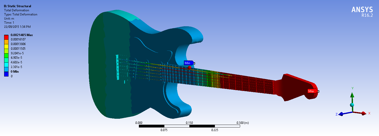Click legend value 0.00011505
The width and height of the screenshot is (379, 136).
[18, 49]
